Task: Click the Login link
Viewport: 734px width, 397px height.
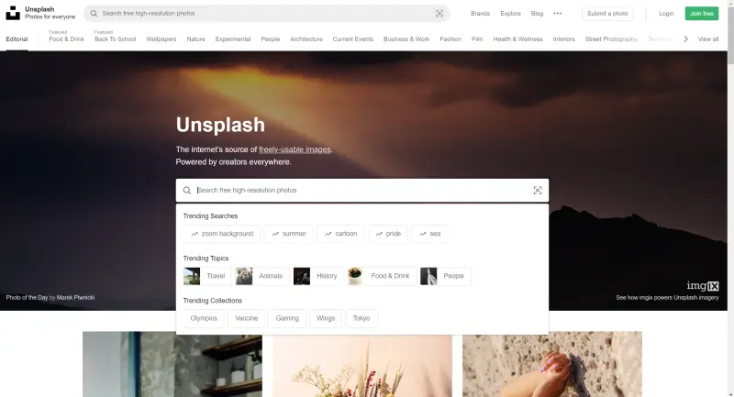Action: tap(666, 14)
